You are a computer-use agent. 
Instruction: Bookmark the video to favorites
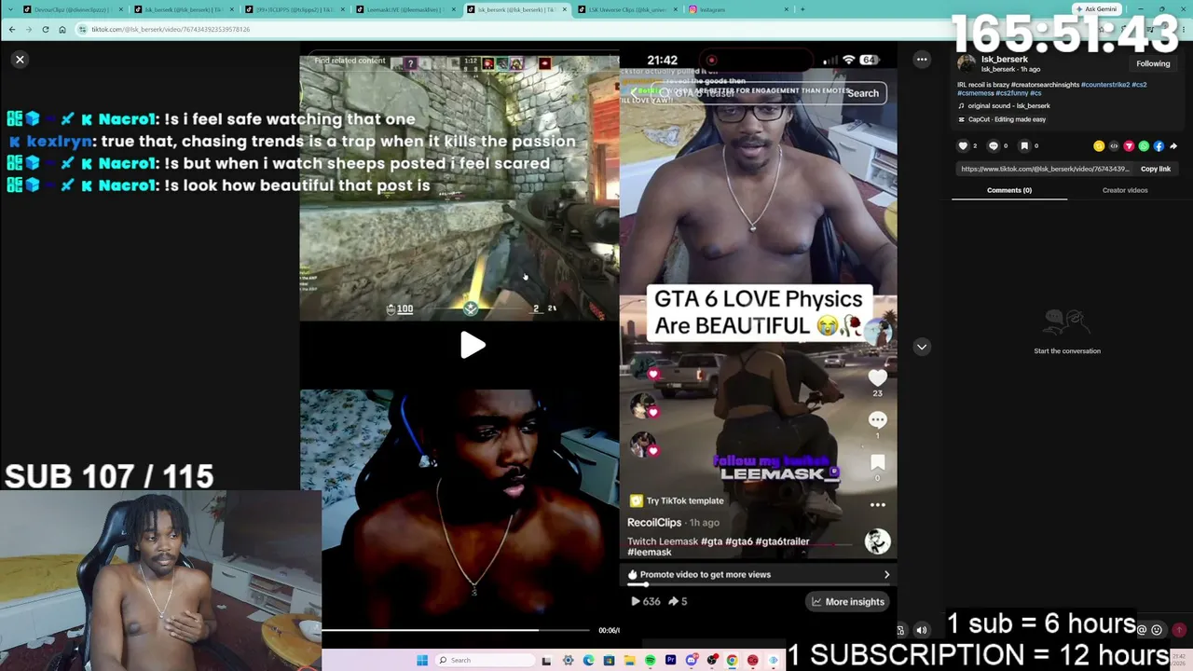(1024, 146)
